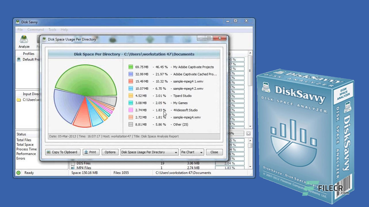Select the Default Profile icon in Profiles
The width and height of the screenshot is (369, 207).
click(19, 60)
